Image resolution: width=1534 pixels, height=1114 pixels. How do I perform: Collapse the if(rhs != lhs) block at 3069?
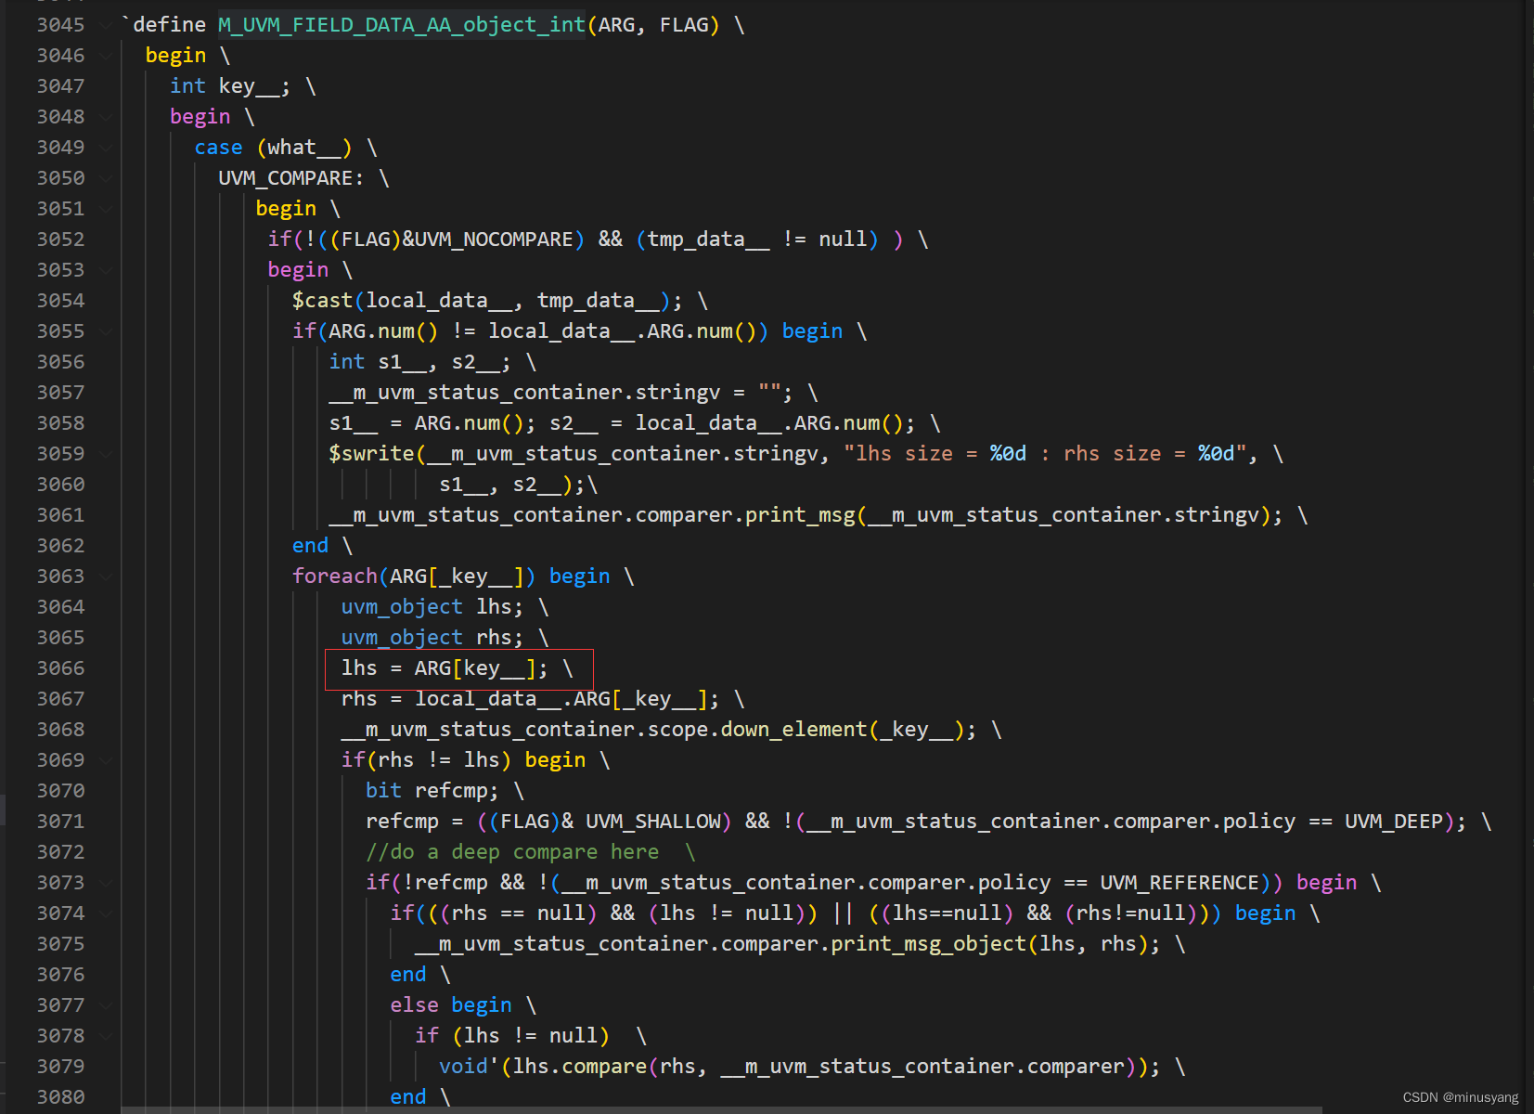point(105,759)
